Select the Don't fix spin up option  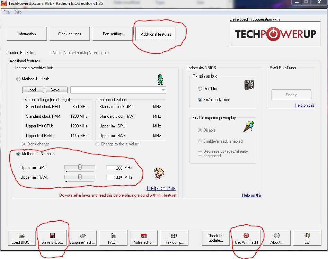click(200, 89)
